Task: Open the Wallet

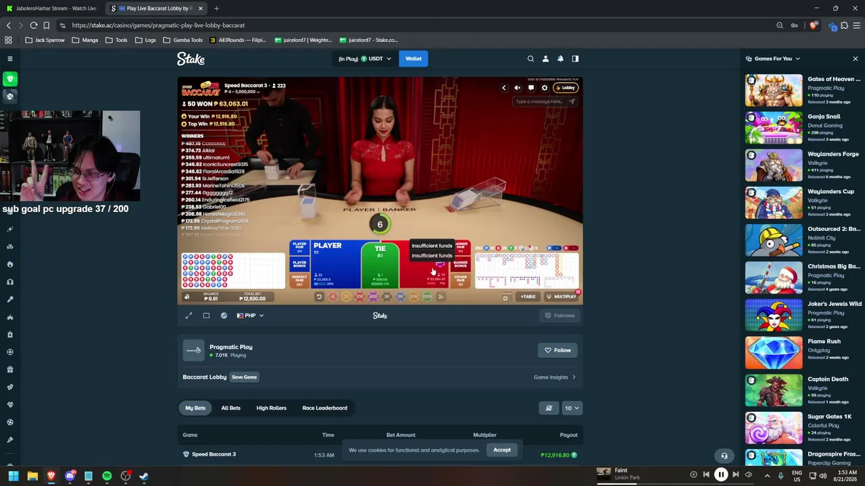Action: [414, 59]
